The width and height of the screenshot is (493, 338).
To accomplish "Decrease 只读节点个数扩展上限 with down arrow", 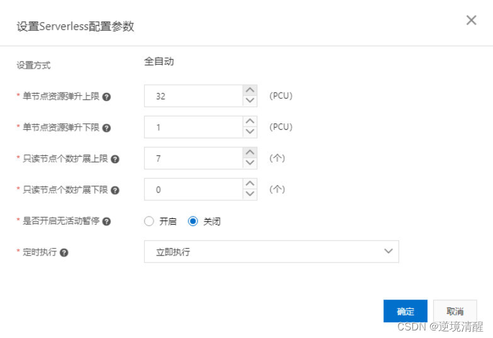I will (x=250, y=163).
